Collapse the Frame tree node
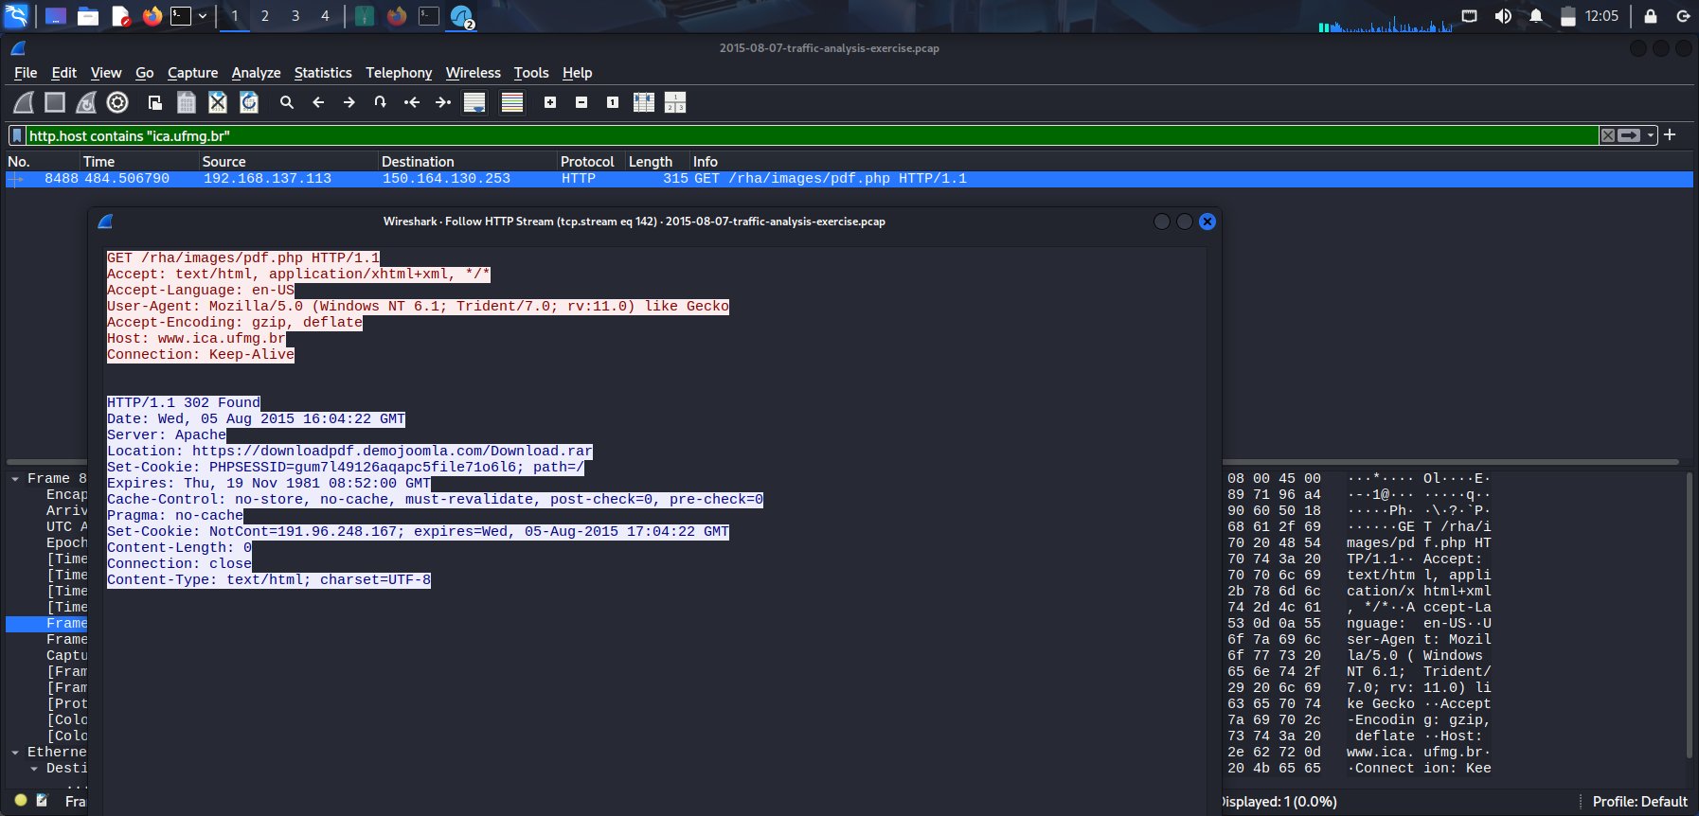 point(15,479)
